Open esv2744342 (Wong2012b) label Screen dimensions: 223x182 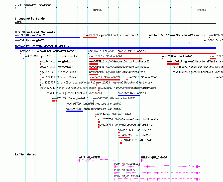tap(56, 61)
